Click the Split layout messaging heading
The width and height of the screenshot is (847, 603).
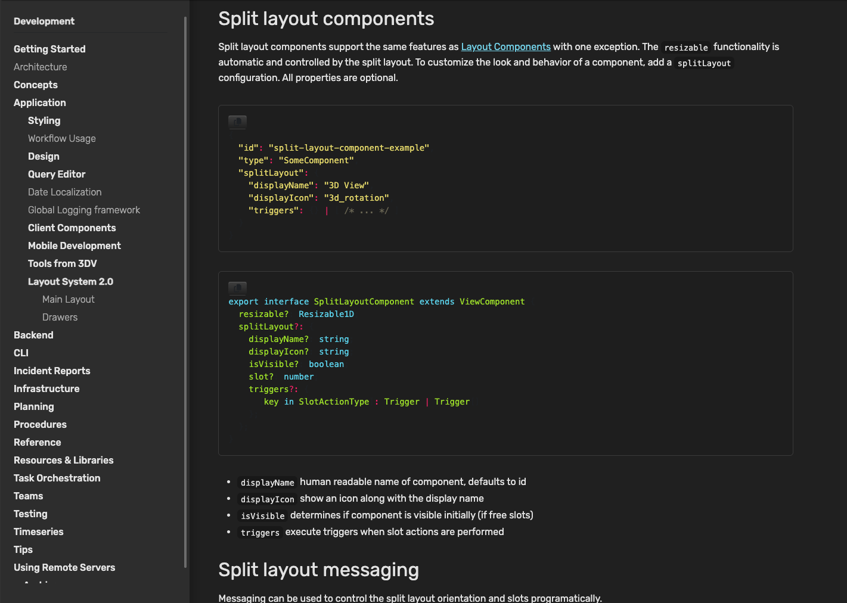[318, 570]
